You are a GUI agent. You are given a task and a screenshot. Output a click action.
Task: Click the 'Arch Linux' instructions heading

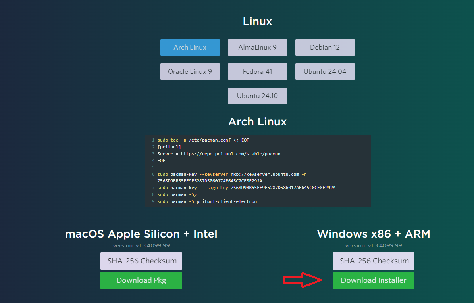(257, 122)
